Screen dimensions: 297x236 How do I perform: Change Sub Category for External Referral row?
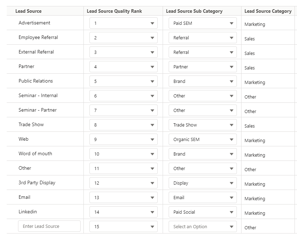(x=202, y=52)
